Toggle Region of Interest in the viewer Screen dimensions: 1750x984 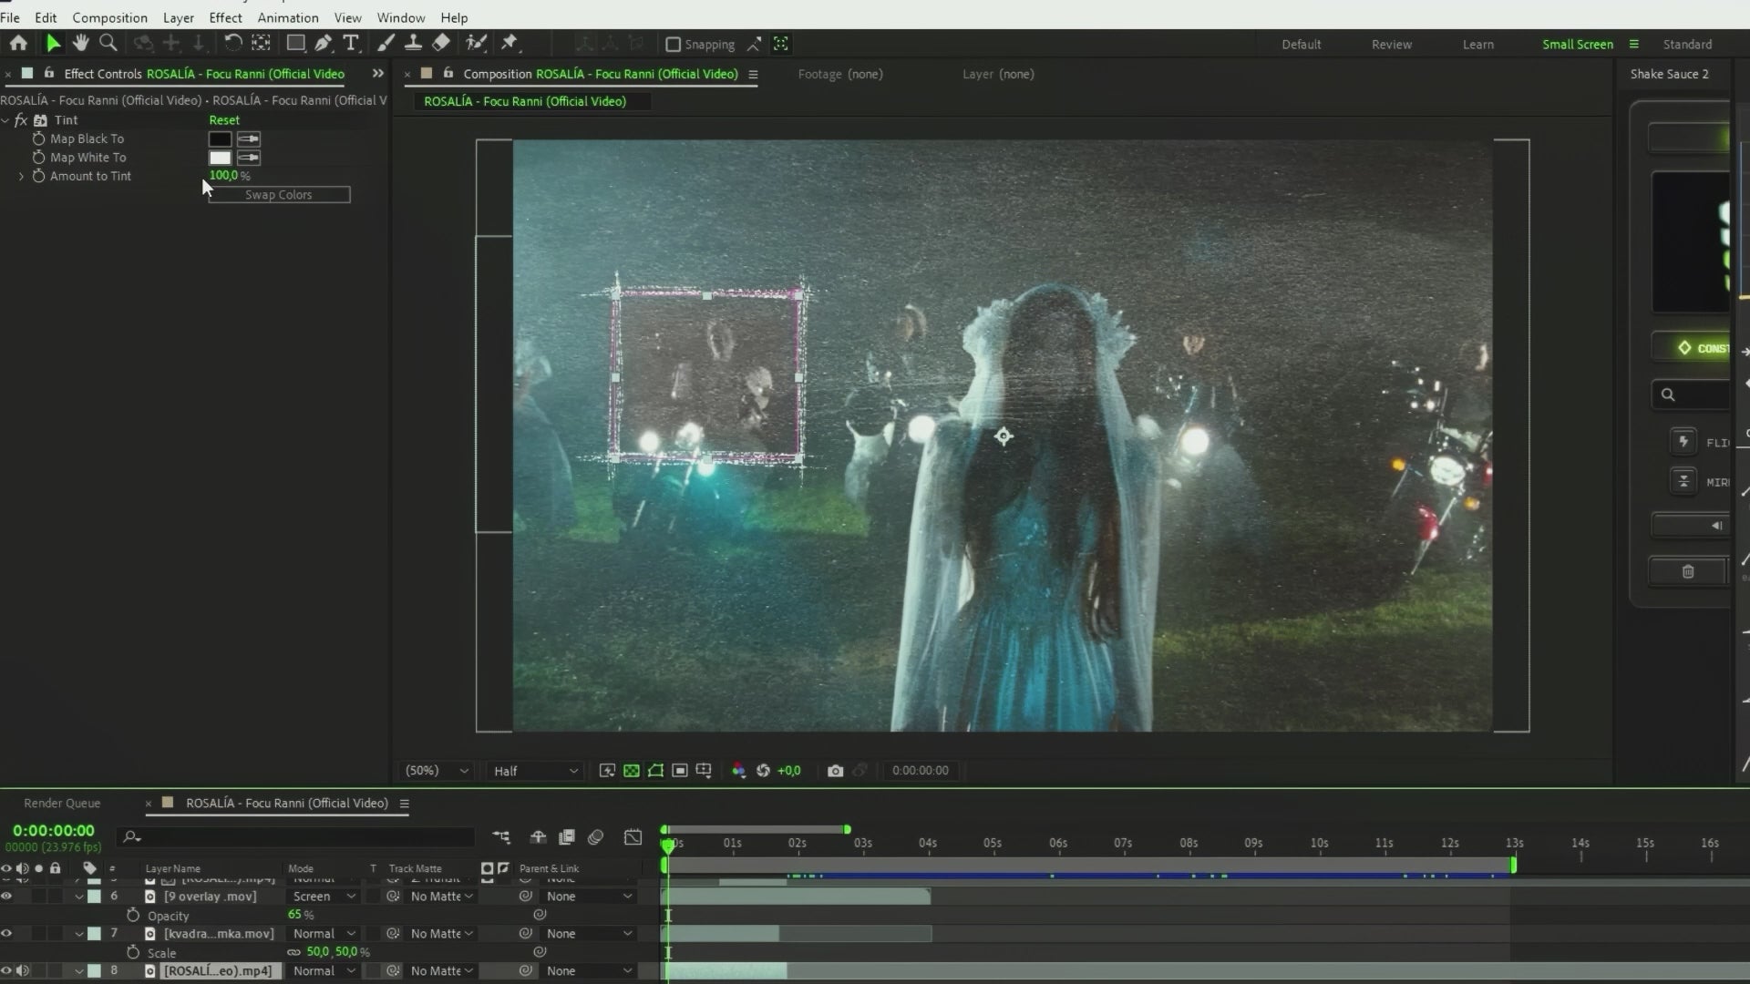[x=680, y=771]
